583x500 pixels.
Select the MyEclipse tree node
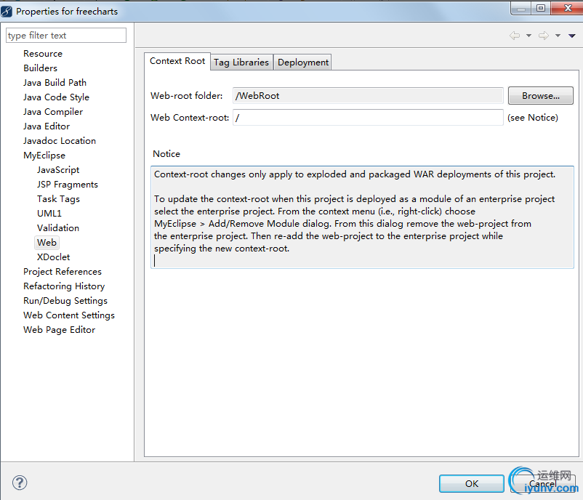44,155
